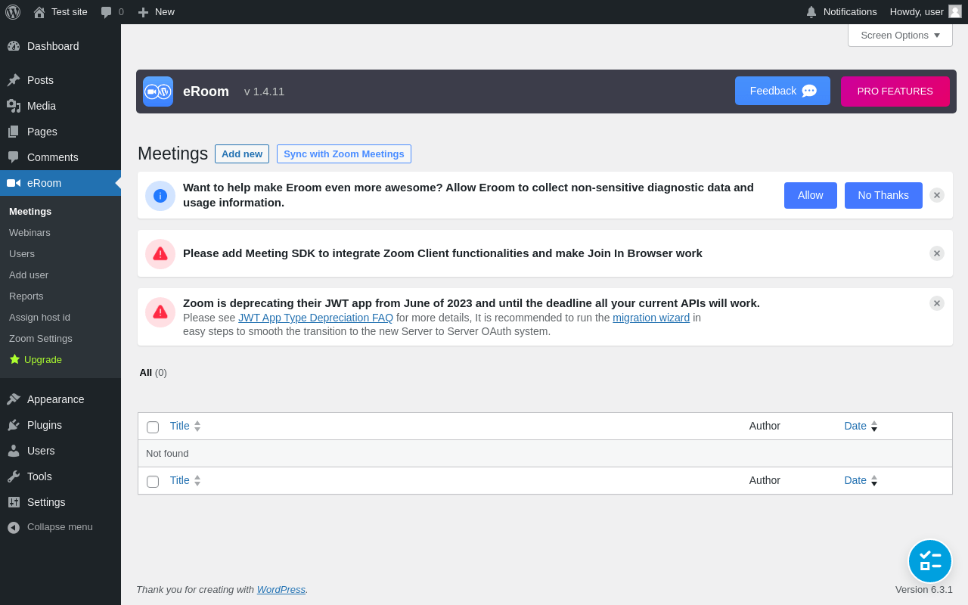Open the floating checklist button
The width and height of the screenshot is (968, 605).
tap(930, 561)
